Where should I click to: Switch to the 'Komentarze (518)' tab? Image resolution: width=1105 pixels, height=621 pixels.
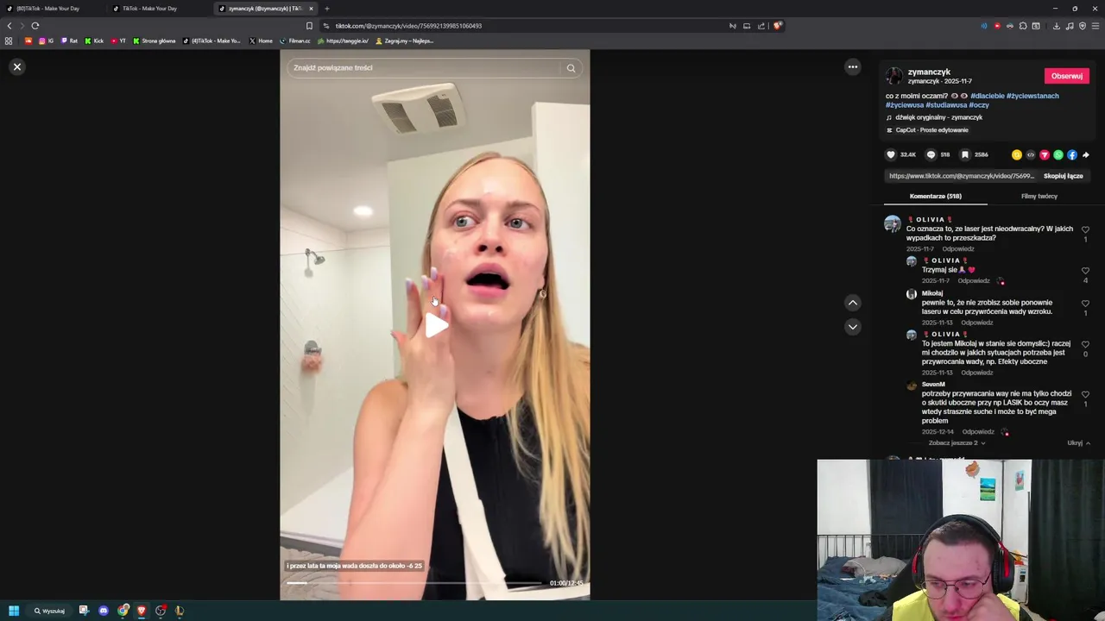point(935,197)
